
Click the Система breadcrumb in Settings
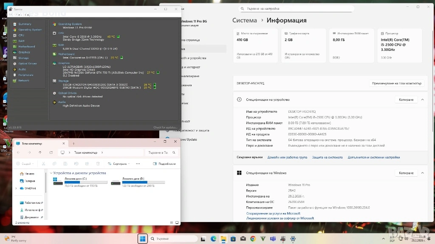(x=244, y=20)
